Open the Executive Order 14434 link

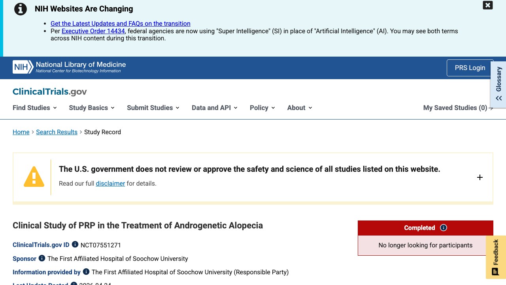[x=93, y=31]
